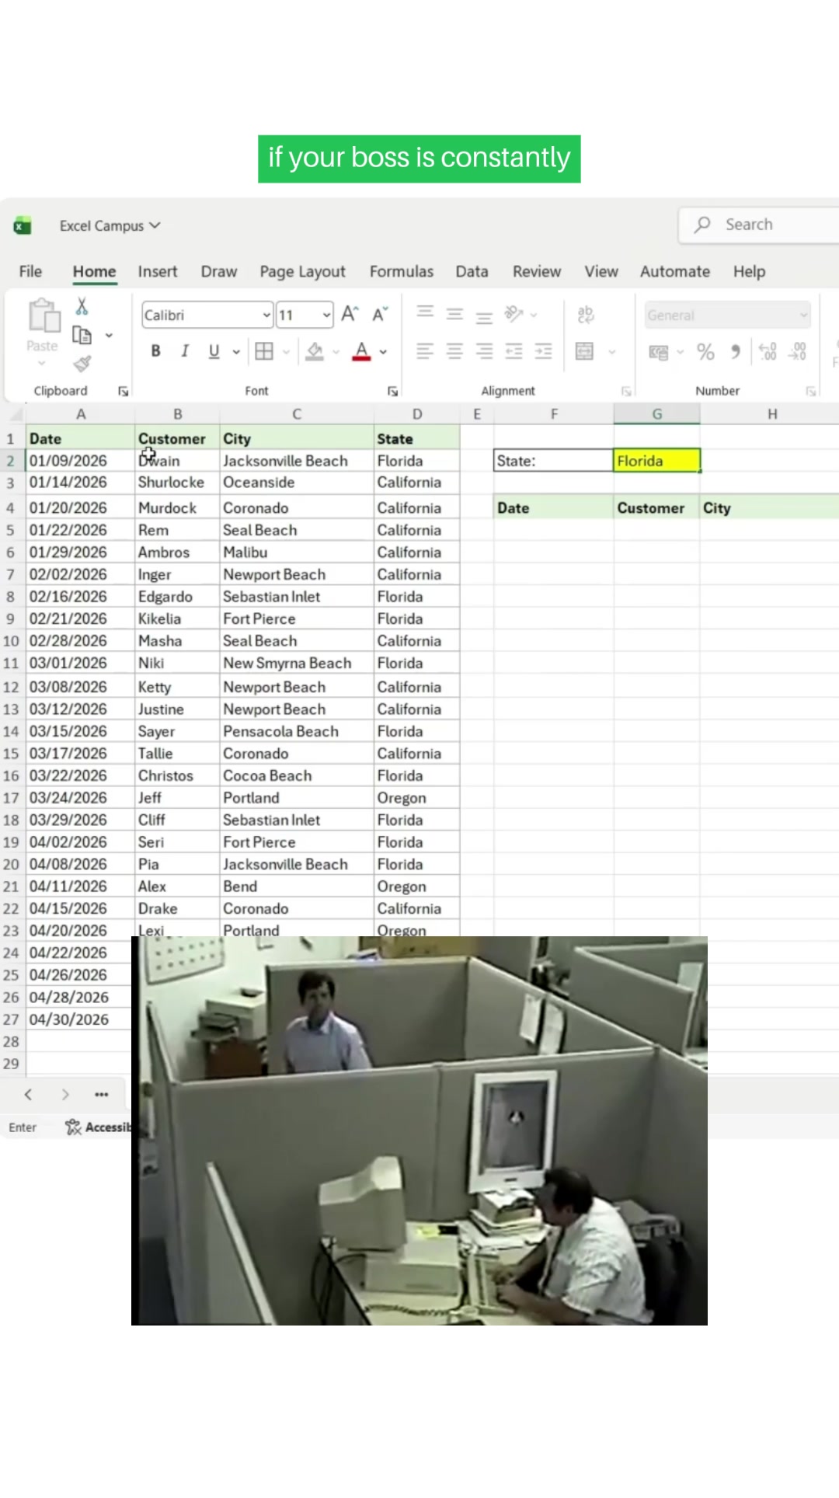
Task: Click Comma Style icon
Action: (x=736, y=351)
